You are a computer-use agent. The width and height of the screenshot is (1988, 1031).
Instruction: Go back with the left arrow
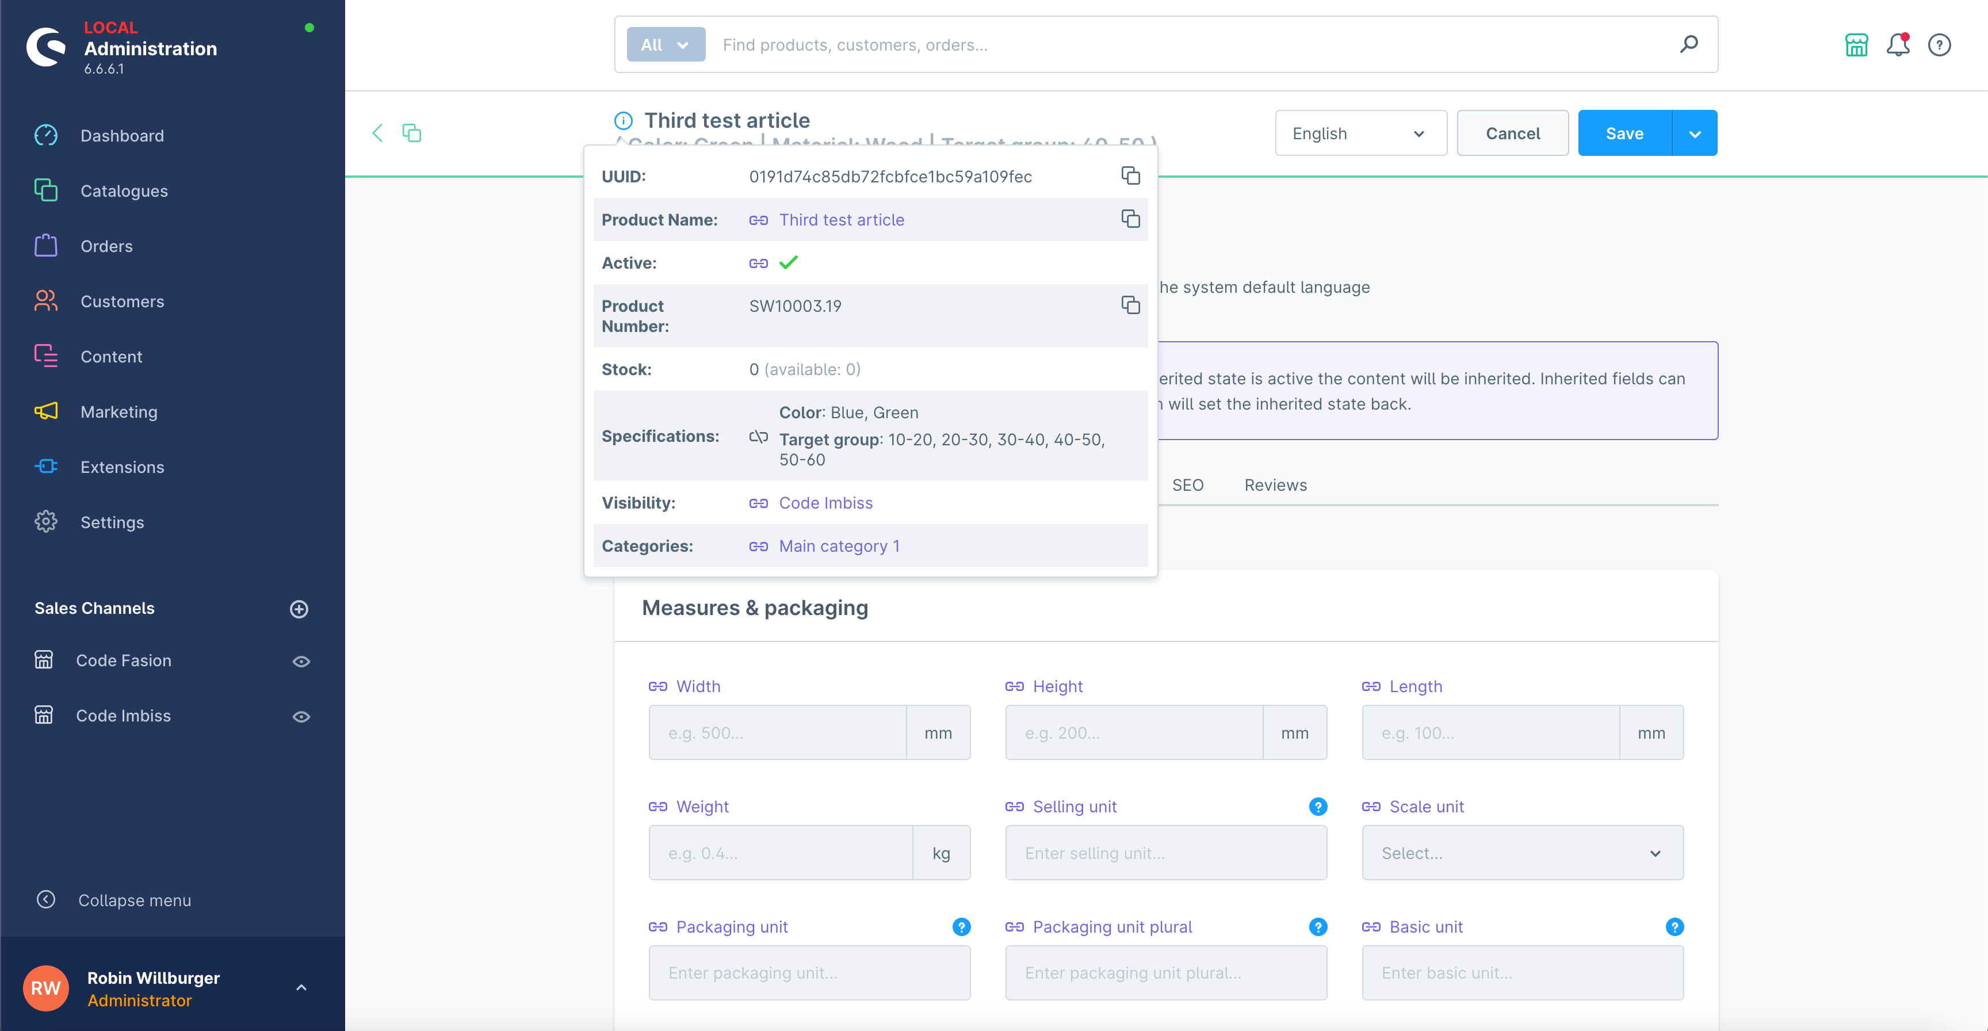(377, 133)
